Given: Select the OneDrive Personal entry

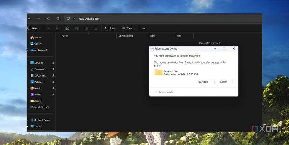Looking at the screenshot, I should 39,50.
